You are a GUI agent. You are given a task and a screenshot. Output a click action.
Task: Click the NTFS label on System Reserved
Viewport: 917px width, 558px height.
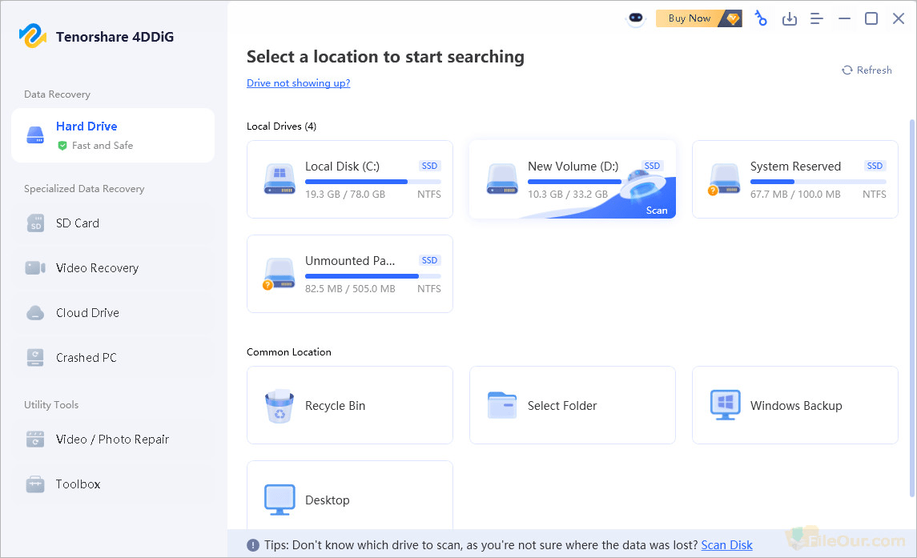tap(875, 195)
